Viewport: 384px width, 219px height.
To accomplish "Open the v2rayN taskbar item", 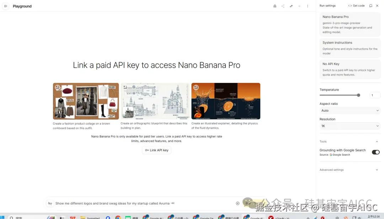I will coord(279,218).
